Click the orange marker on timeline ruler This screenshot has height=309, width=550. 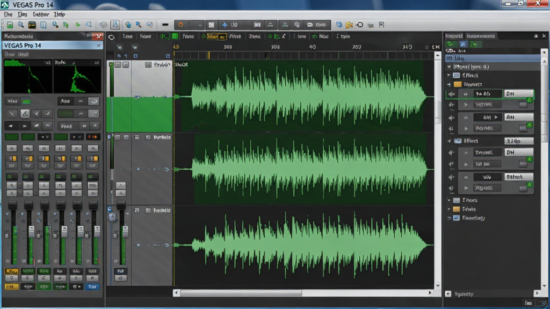pyautogui.click(x=209, y=55)
